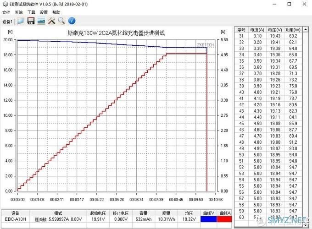
Task: Click the magnifier search icon
Action: (x=61, y=21)
